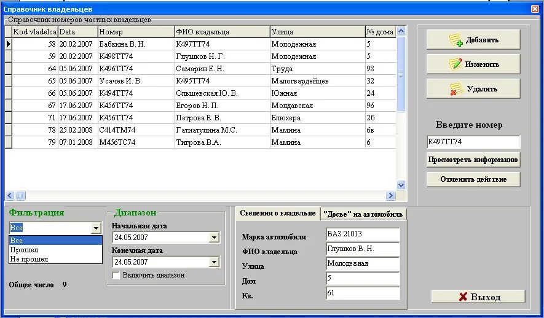Image resolution: width=544 pixels, height=318 pixels.
Task: Click cell Гатиатулина М.С.
Action: click(223, 130)
